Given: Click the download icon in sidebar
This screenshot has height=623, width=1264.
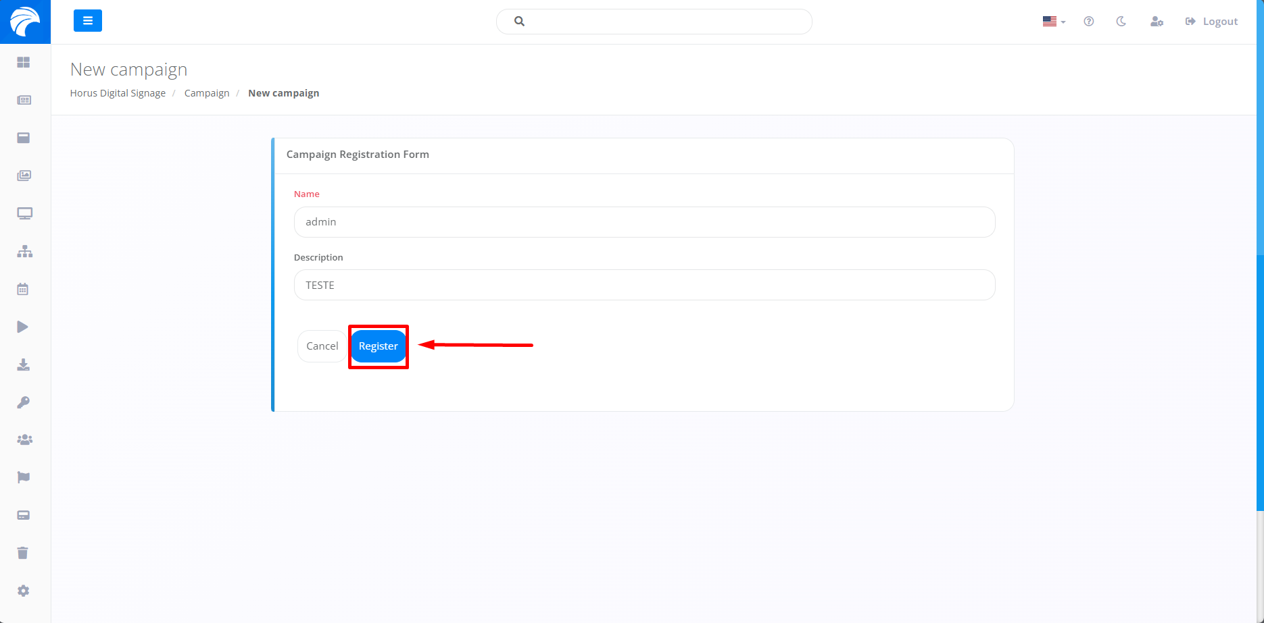Looking at the screenshot, I should pos(23,364).
